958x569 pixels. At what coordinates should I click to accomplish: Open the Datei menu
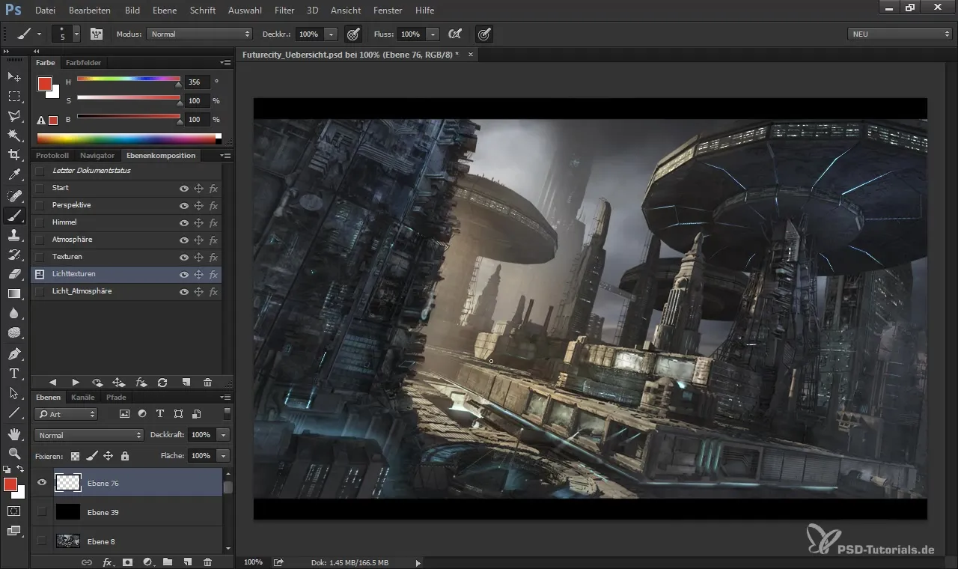45,10
